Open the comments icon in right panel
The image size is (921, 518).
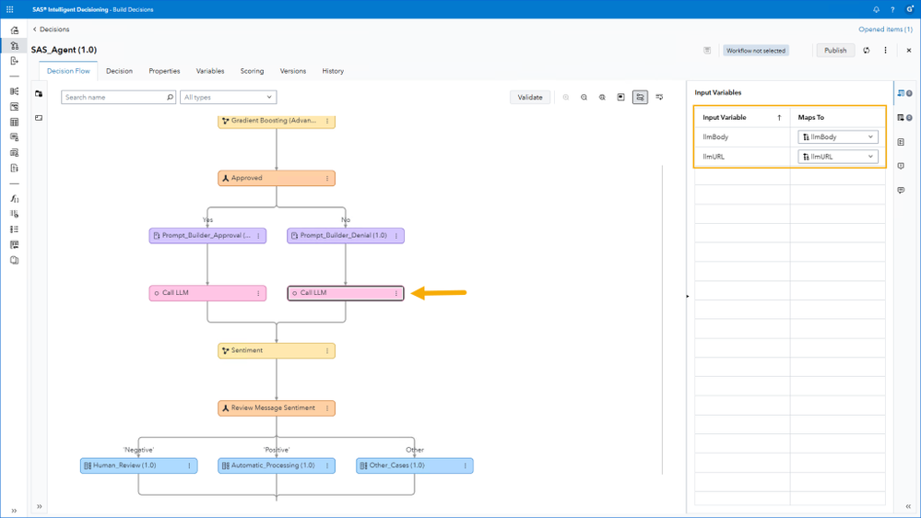tap(901, 190)
